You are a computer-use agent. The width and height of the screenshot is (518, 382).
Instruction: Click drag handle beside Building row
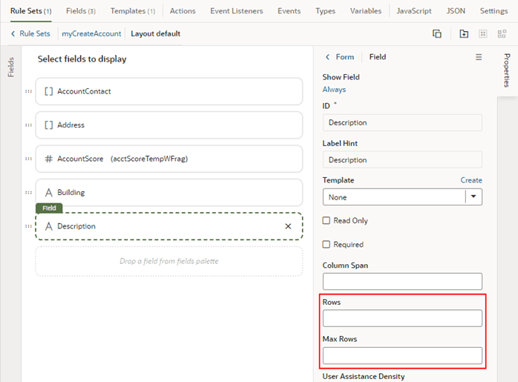[x=29, y=193]
